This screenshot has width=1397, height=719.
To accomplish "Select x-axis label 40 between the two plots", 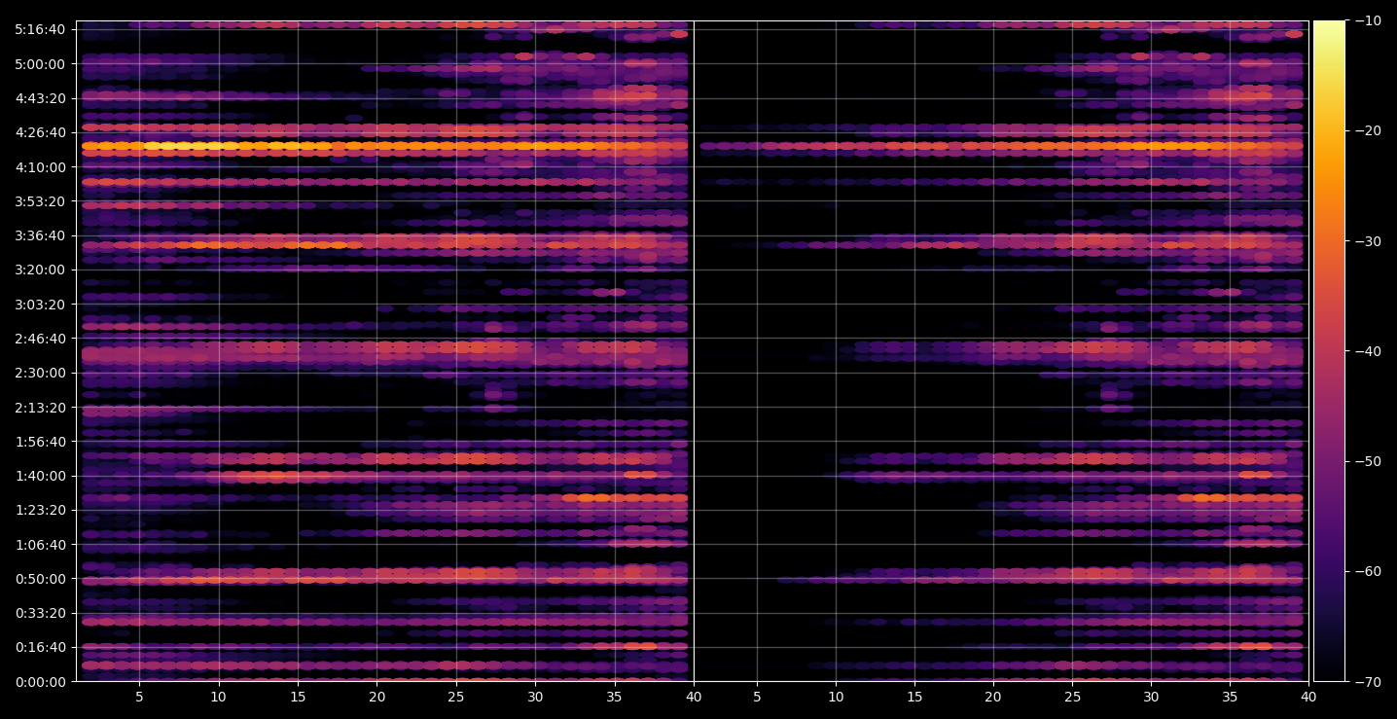I will coord(694,697).
